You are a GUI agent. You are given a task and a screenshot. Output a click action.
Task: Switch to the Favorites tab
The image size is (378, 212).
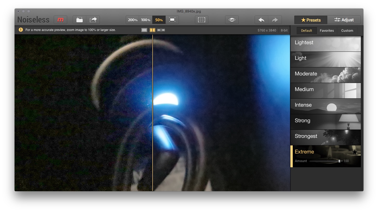(327, 30)
